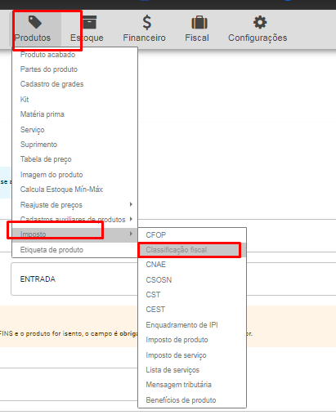Open the Estoque box icon
Viewport: 336px width, 415px height.
(89, 22)
